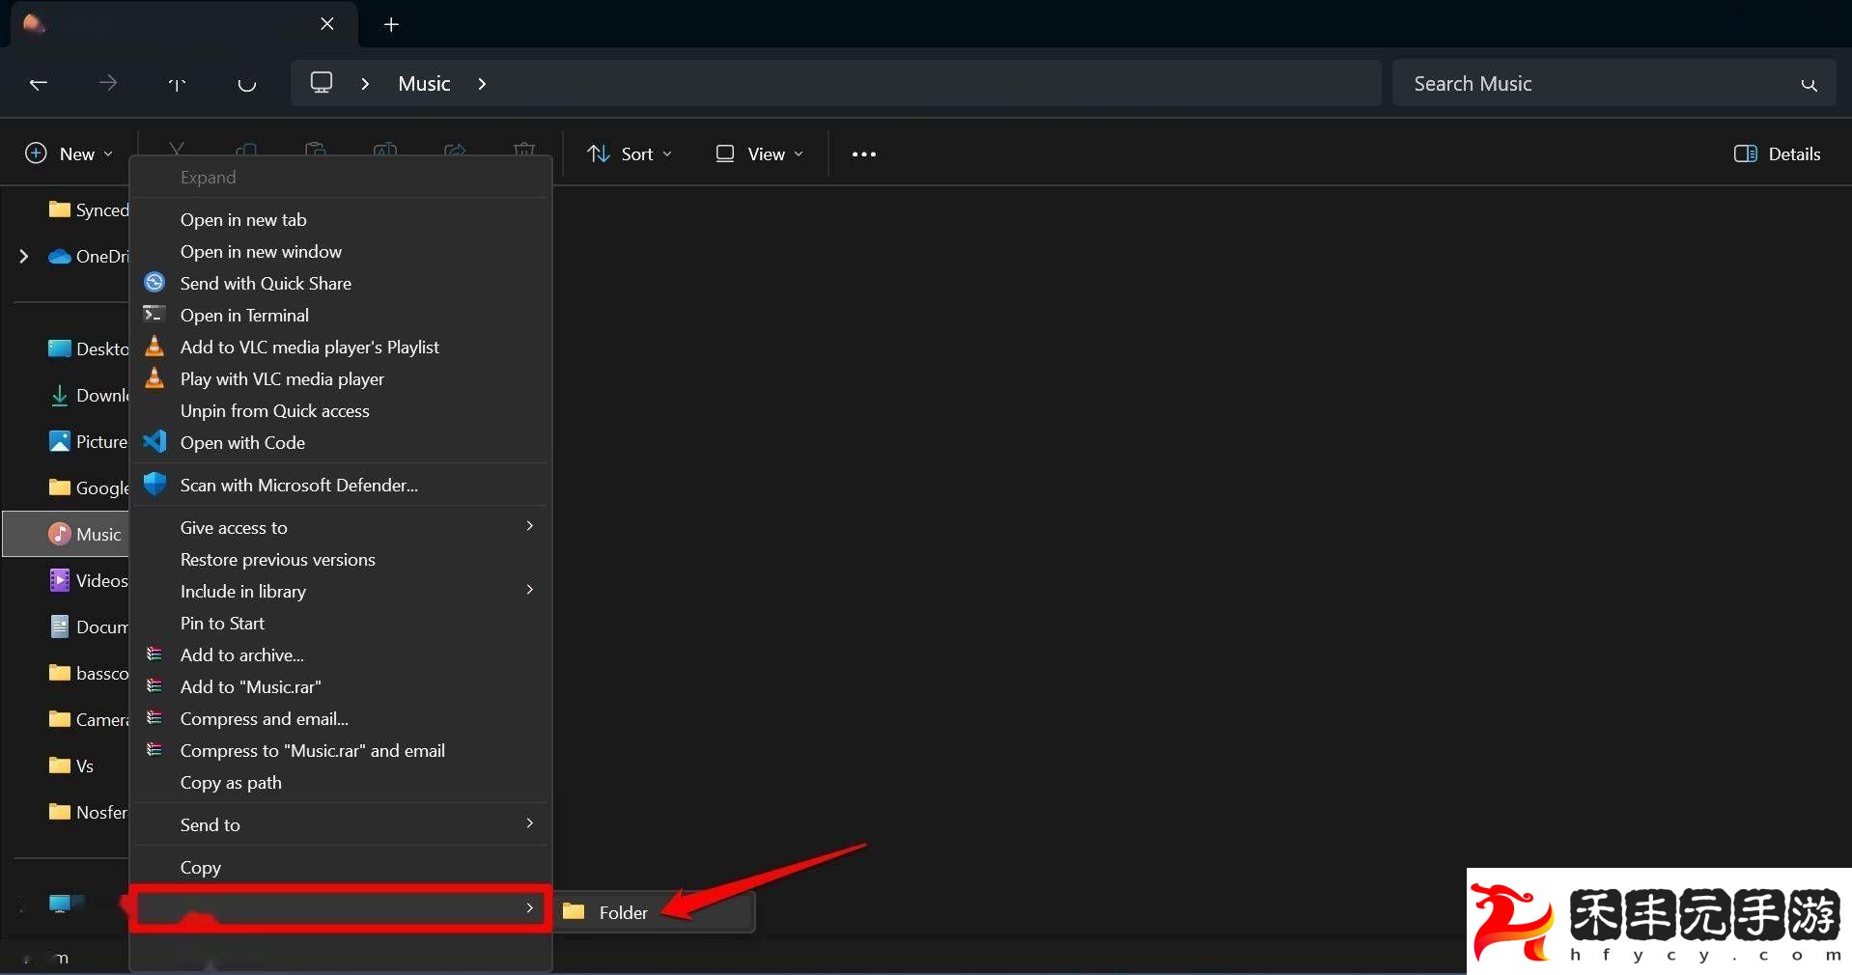Click the search magnifier icon
The height and width of the screenshot is (975, 1852).
pos(1809,84)
